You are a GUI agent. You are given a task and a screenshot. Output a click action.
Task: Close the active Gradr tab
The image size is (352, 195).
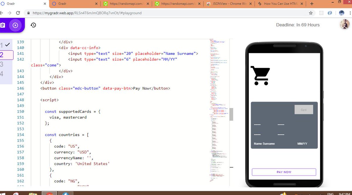pos(45,4)
